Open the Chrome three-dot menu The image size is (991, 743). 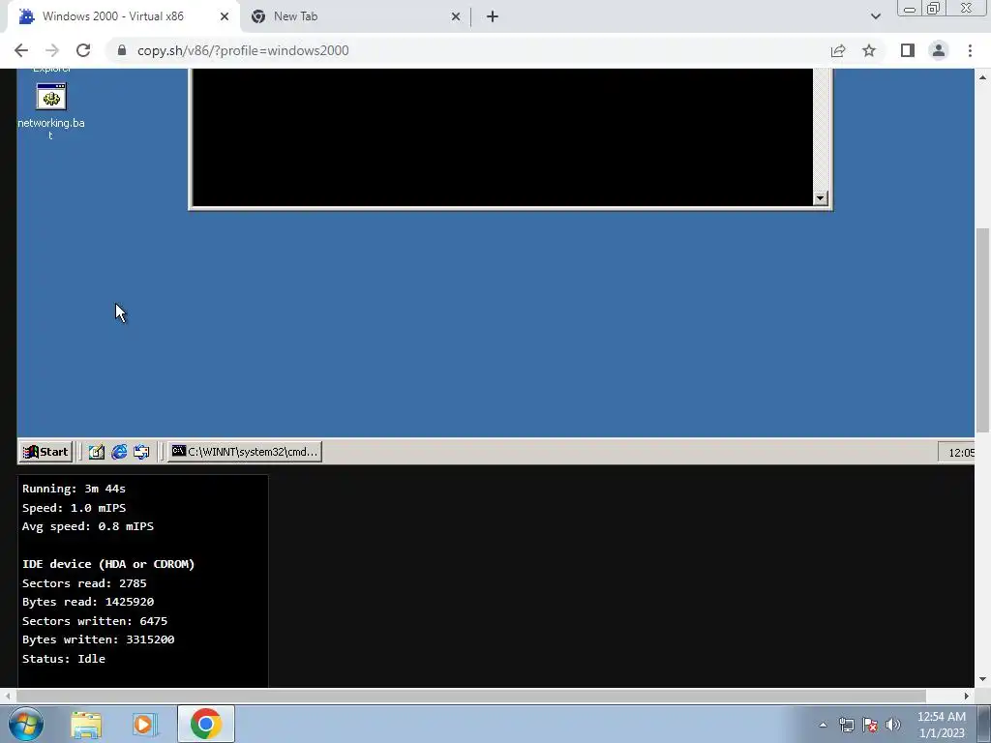970,50
